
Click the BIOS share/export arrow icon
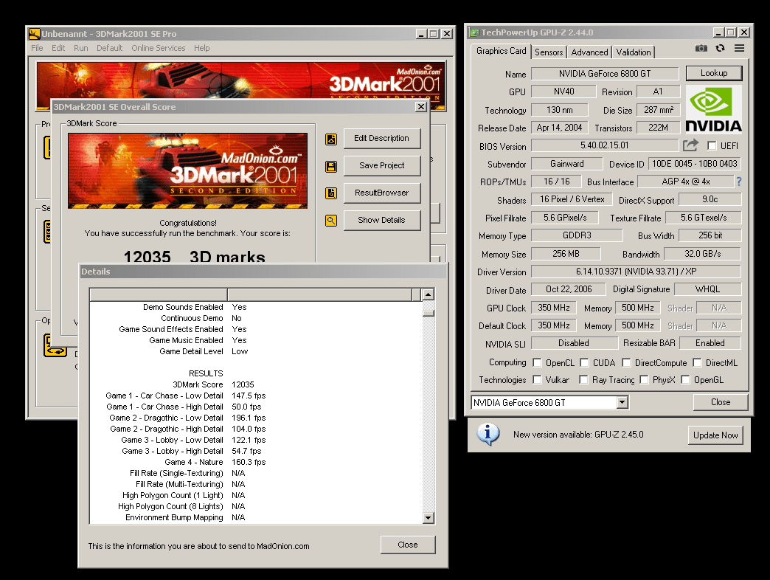690,145
